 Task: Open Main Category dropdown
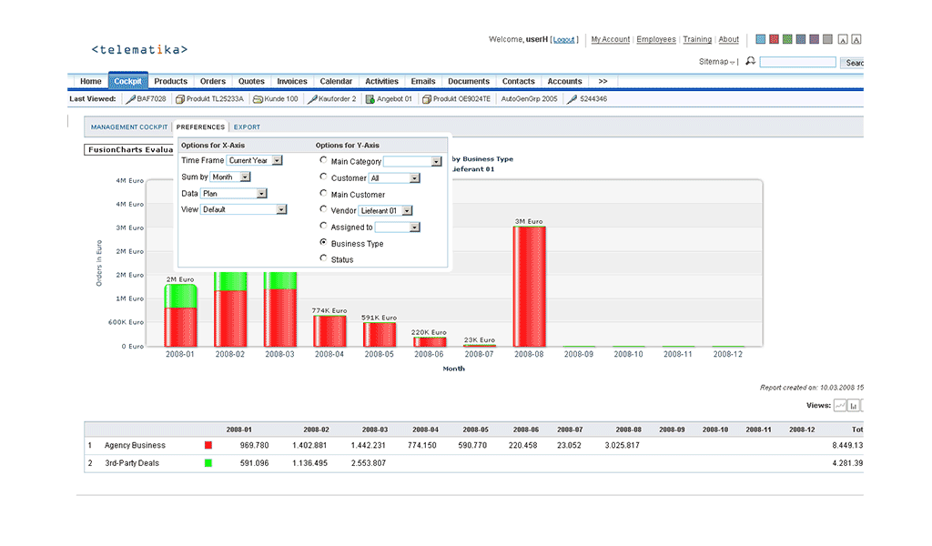(412, 162)
